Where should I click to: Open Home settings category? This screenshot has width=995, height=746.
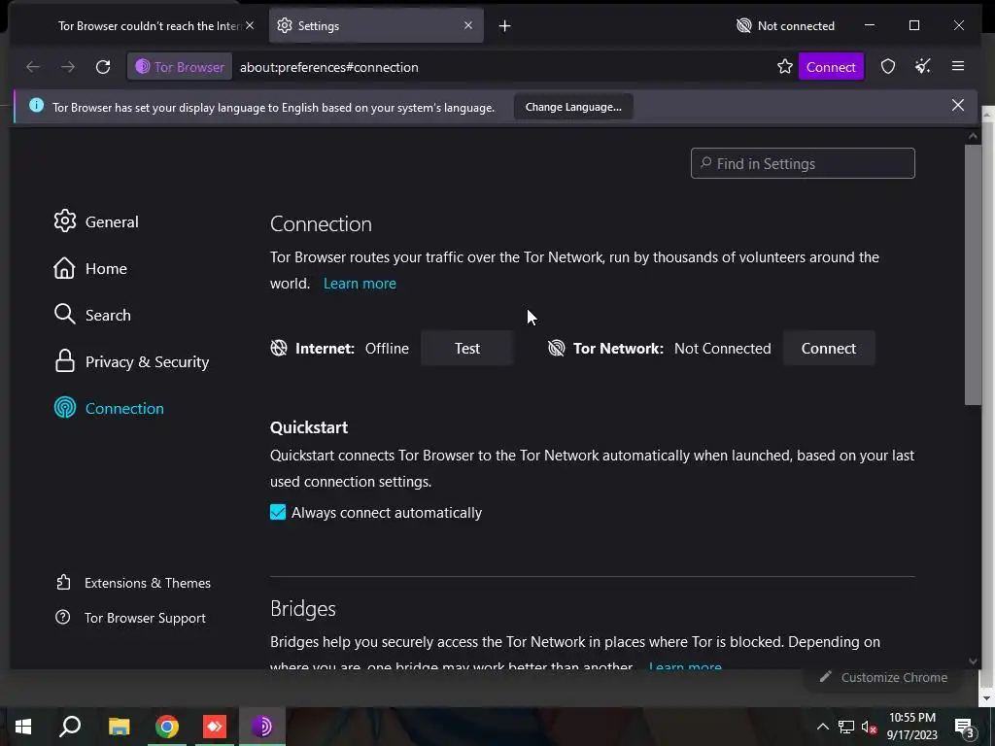click(90, 268)
